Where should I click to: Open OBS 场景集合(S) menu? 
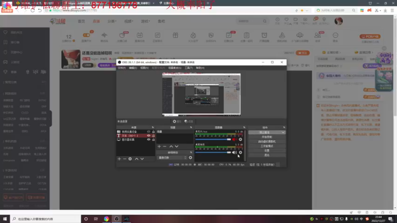pyautogui.click(x=175, y=68)
